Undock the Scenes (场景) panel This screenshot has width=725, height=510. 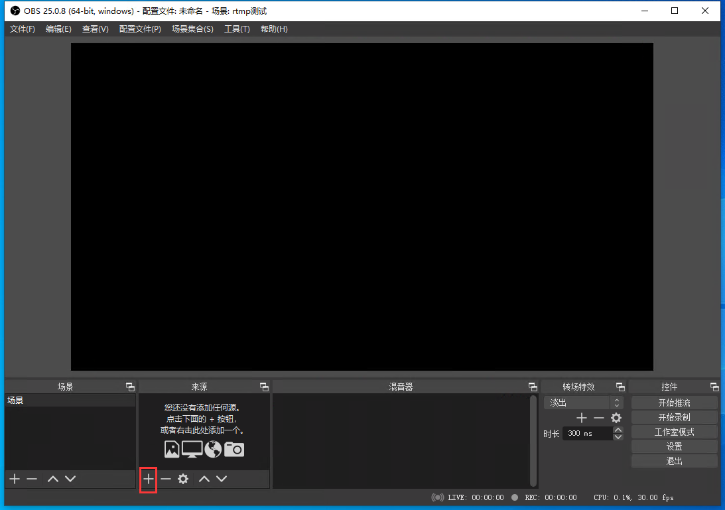(130, 387)
